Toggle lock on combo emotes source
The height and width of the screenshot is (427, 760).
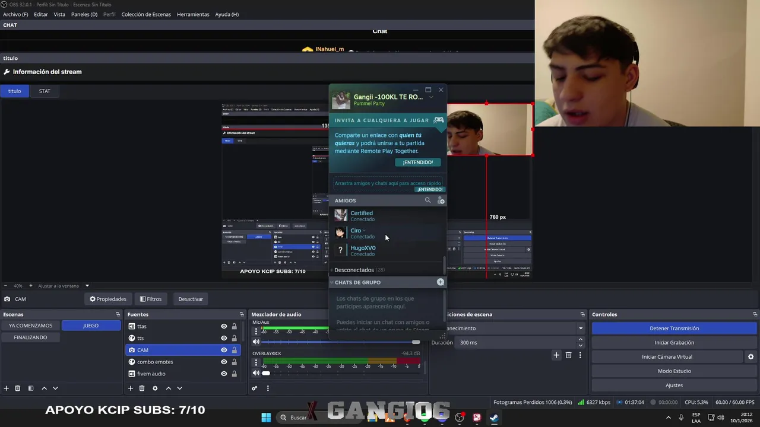[235, 362]
